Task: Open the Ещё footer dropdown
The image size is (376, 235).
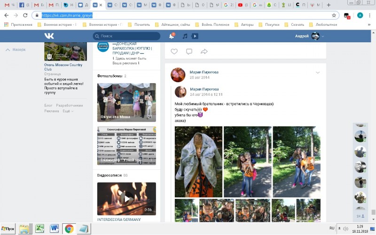Action: [66, 111]
